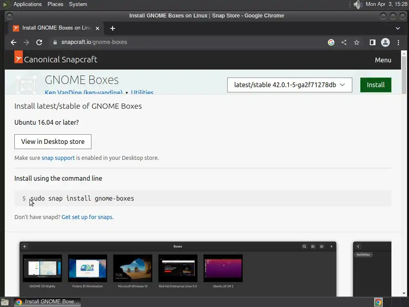The width and height of the screenshot is (409, 307).
Task: Open the second screenshot with Activities
Action: click(372, 269)
